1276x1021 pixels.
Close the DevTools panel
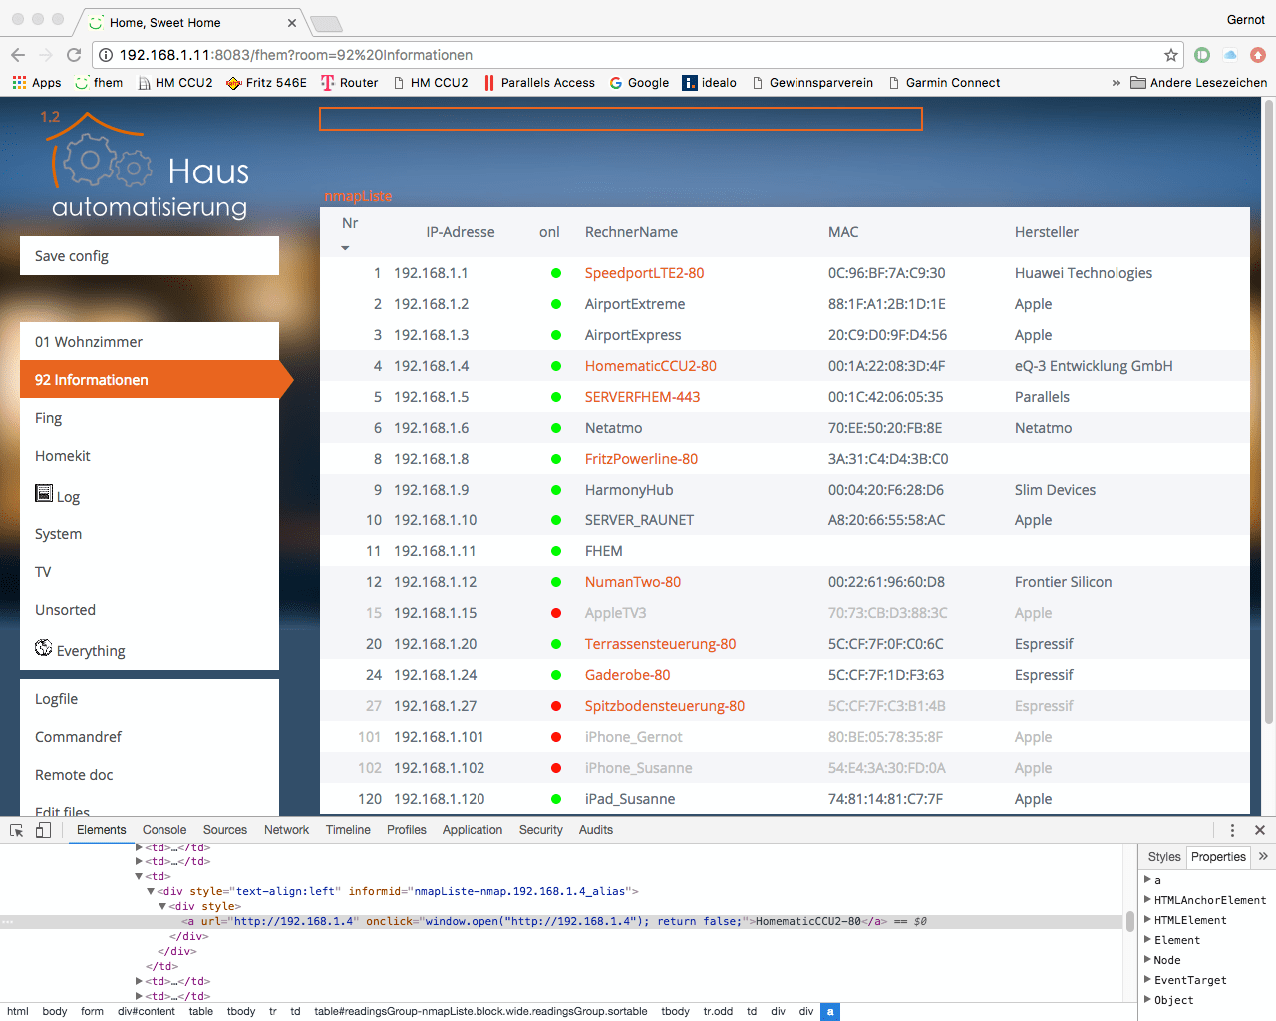[1259, 830]
